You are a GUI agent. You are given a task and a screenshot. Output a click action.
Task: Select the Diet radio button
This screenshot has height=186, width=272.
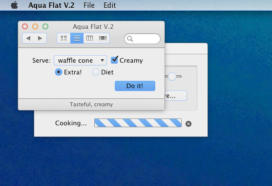(96, 72)
